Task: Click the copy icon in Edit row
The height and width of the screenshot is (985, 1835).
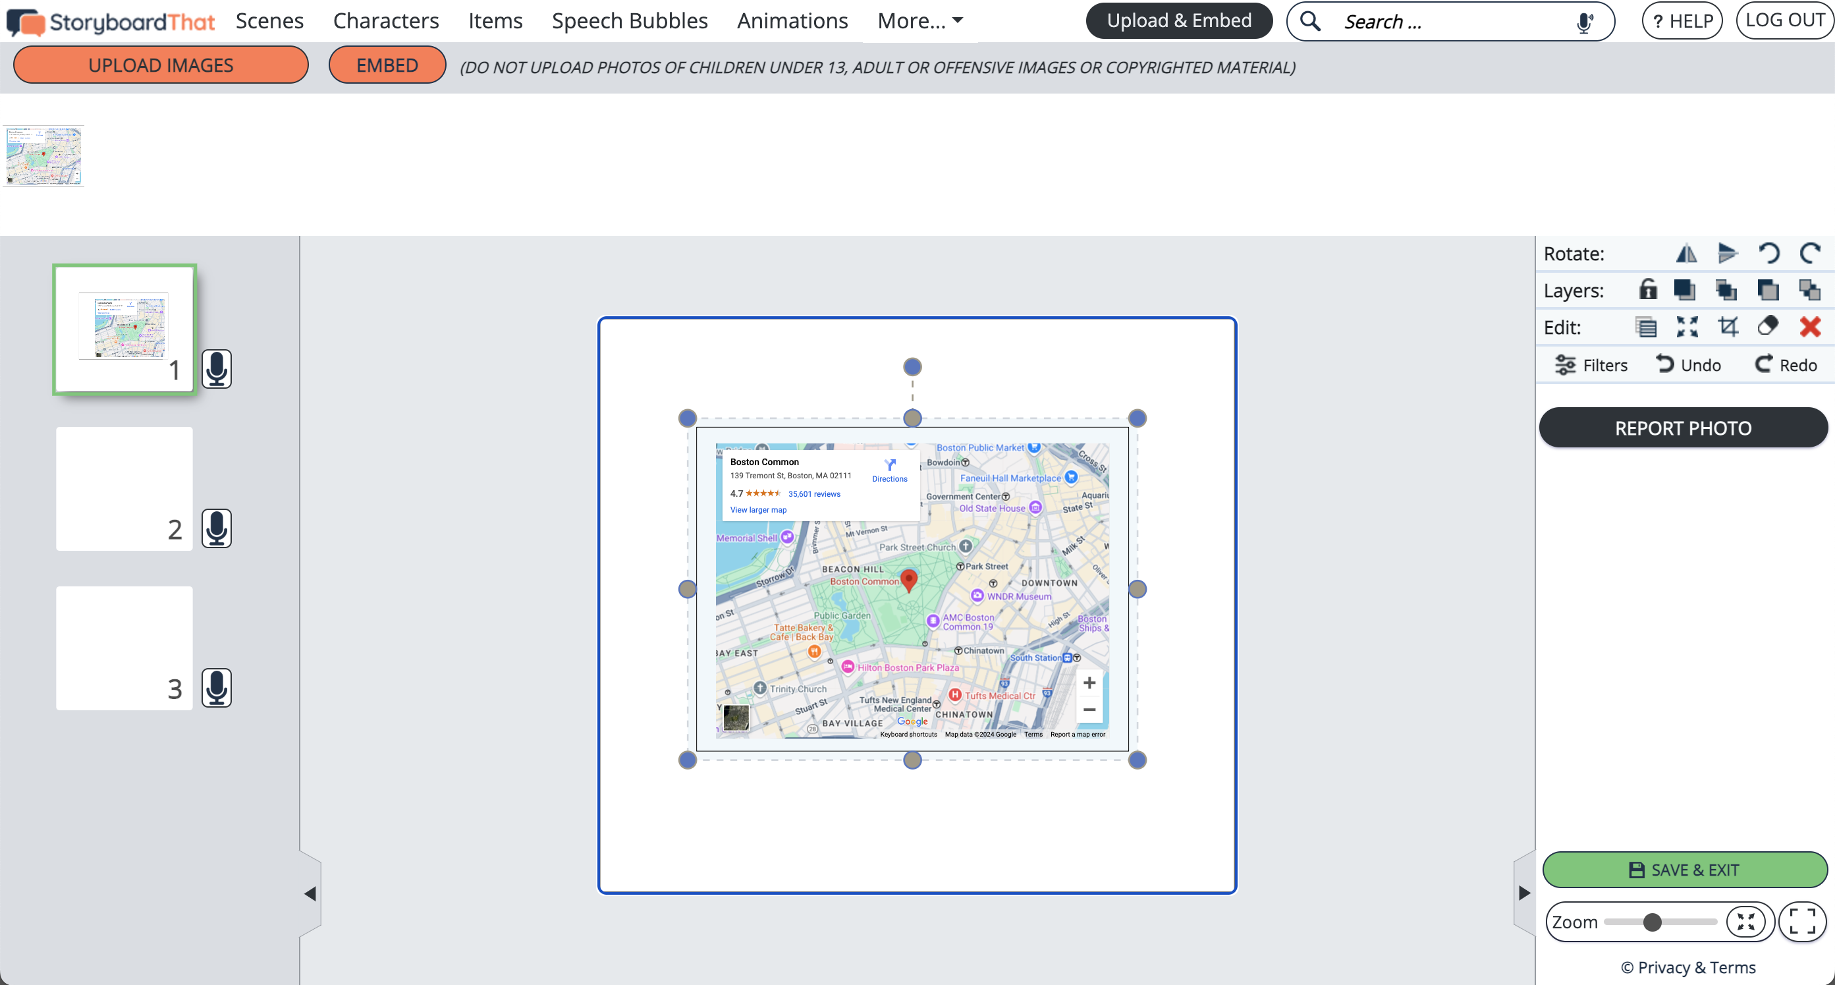Action: pyautogui.click(x=1645, y=327)
